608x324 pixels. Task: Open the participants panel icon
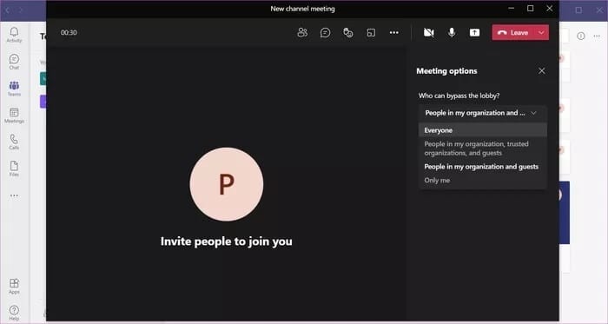[302, 32]
